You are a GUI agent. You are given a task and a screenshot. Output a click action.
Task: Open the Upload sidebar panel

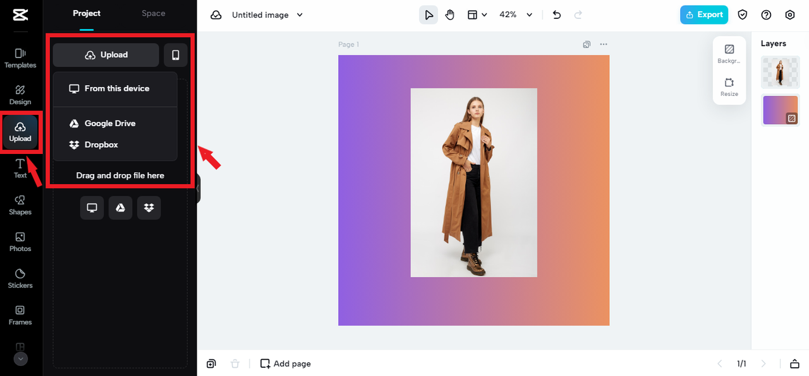tap(20, 132)
